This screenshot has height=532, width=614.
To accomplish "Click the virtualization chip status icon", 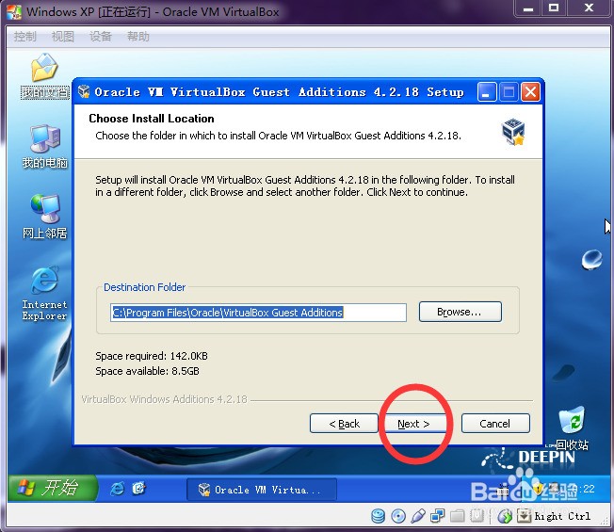I will tap(477, 516).
